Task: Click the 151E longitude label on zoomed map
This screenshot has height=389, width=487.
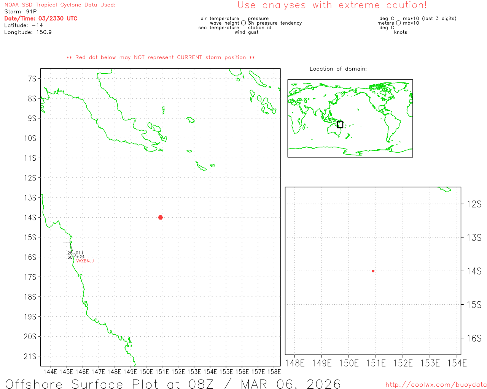Action: [376, 364]
